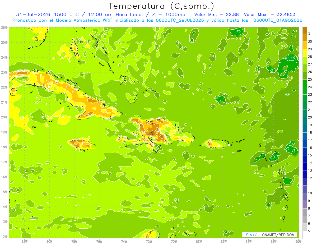Click the 74W longitude axis label

point(124,241)
